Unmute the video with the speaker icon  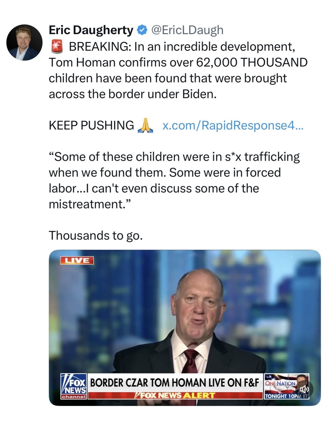304,389
